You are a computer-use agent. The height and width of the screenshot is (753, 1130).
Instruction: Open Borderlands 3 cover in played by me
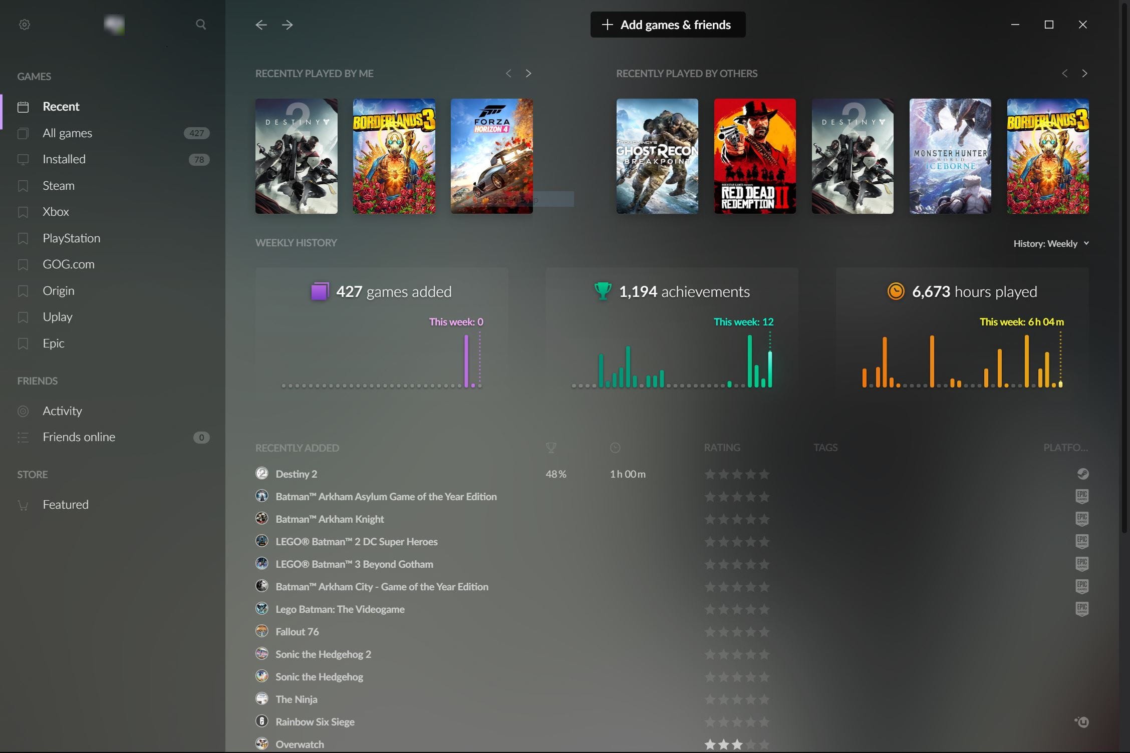tap(394, 156)
